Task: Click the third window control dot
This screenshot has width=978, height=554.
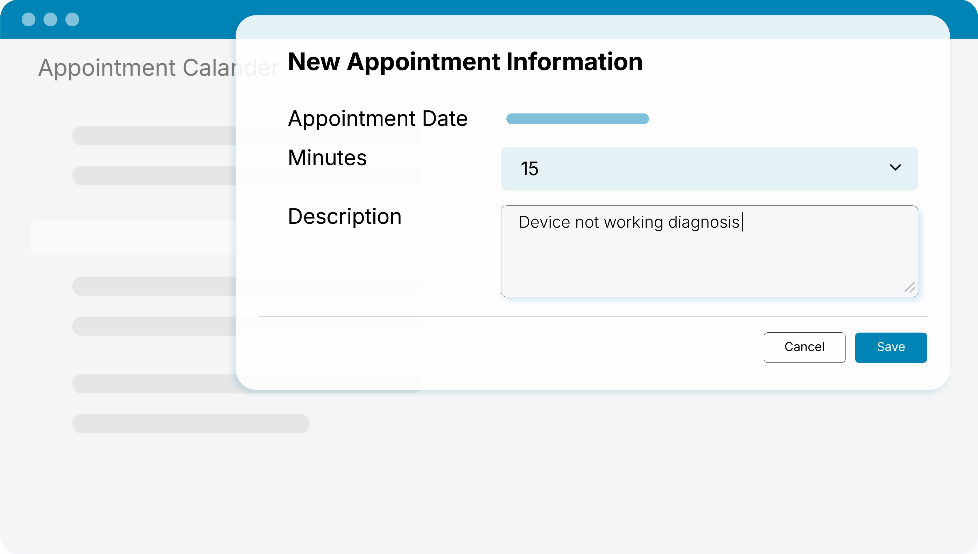Action: 72,19
